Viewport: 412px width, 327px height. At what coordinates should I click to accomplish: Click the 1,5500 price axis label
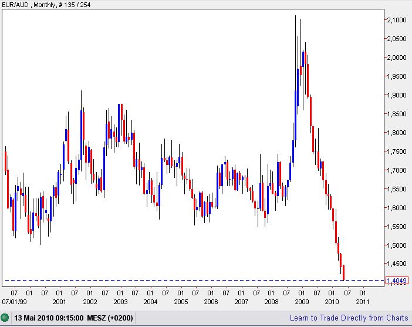[x=397, y=227]
